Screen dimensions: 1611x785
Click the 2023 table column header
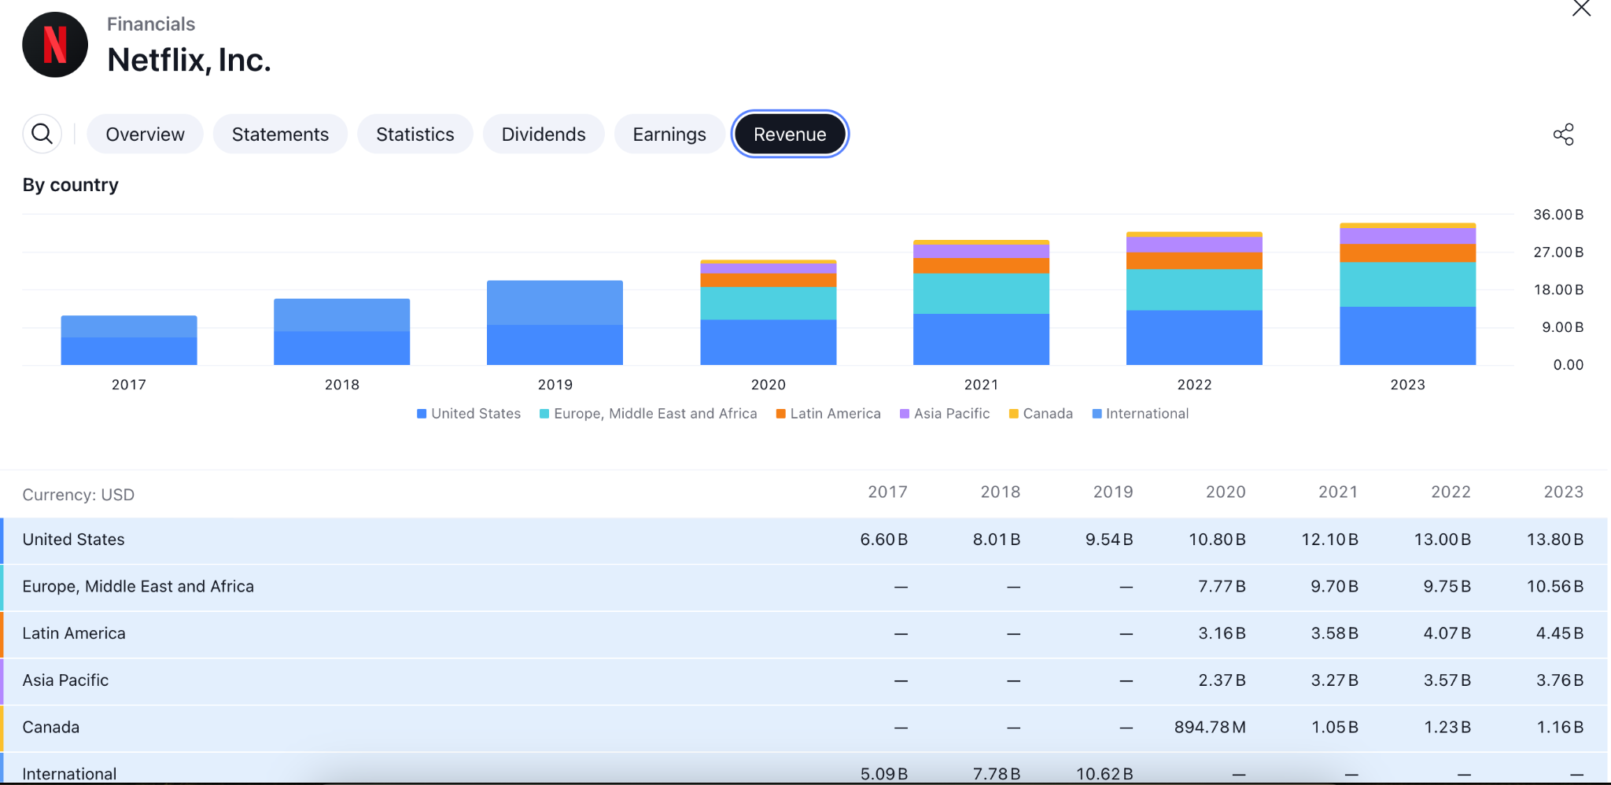1563,492
